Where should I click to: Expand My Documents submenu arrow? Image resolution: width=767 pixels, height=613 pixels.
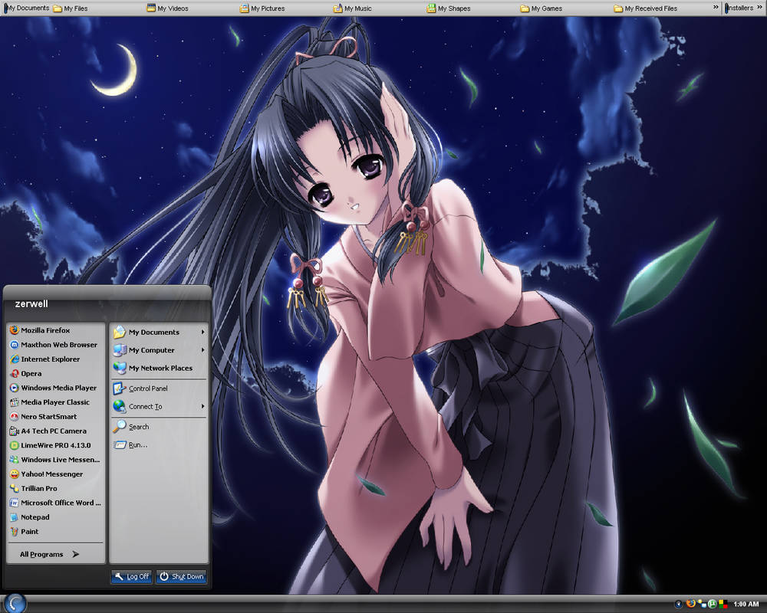pyautogui.click(x=202, y=332)
